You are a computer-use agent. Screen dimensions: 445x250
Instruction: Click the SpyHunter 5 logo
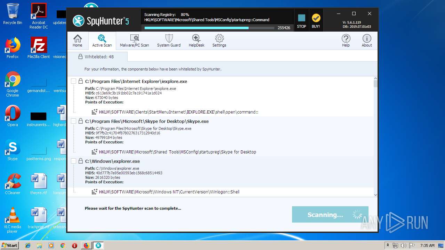click(101, 21)
